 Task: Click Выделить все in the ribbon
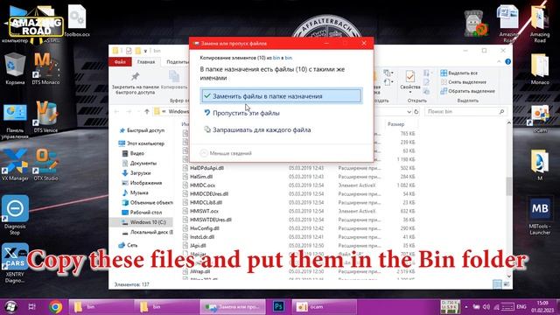(458, 73)
